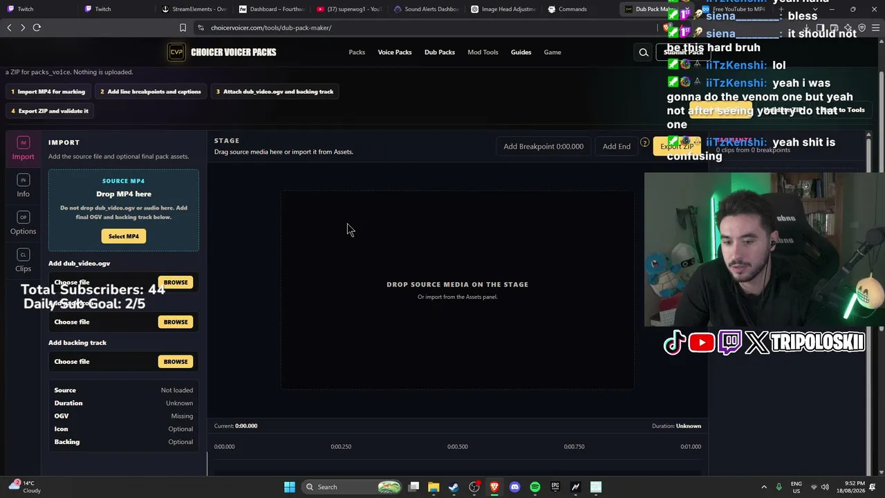Click the stage drop source media area

[x=457, y=290]
